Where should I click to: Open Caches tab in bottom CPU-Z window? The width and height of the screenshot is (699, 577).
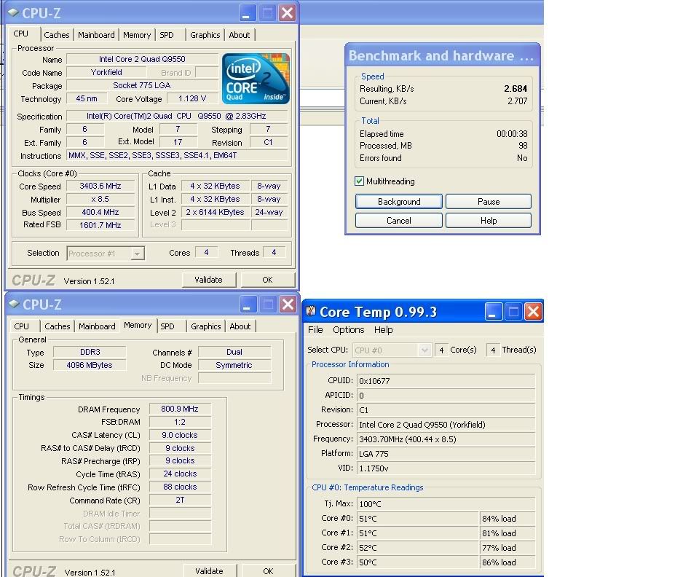(x=58, y=326)
